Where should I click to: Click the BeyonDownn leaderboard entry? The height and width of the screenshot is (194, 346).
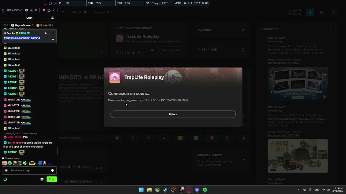click(22, 25)
